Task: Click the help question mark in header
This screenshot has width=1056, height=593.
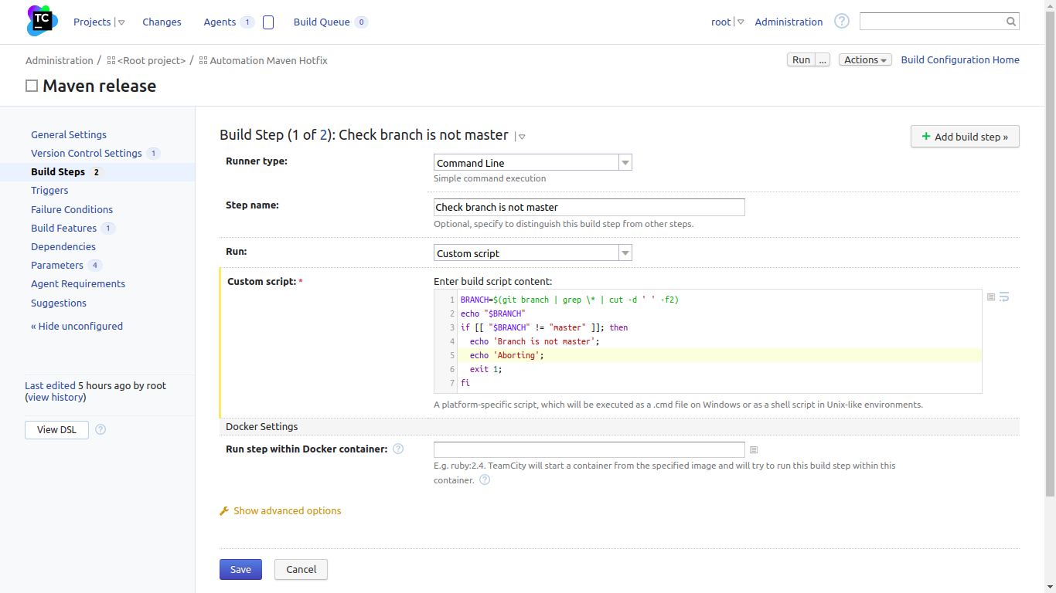Action: click(x=842, y=22)
